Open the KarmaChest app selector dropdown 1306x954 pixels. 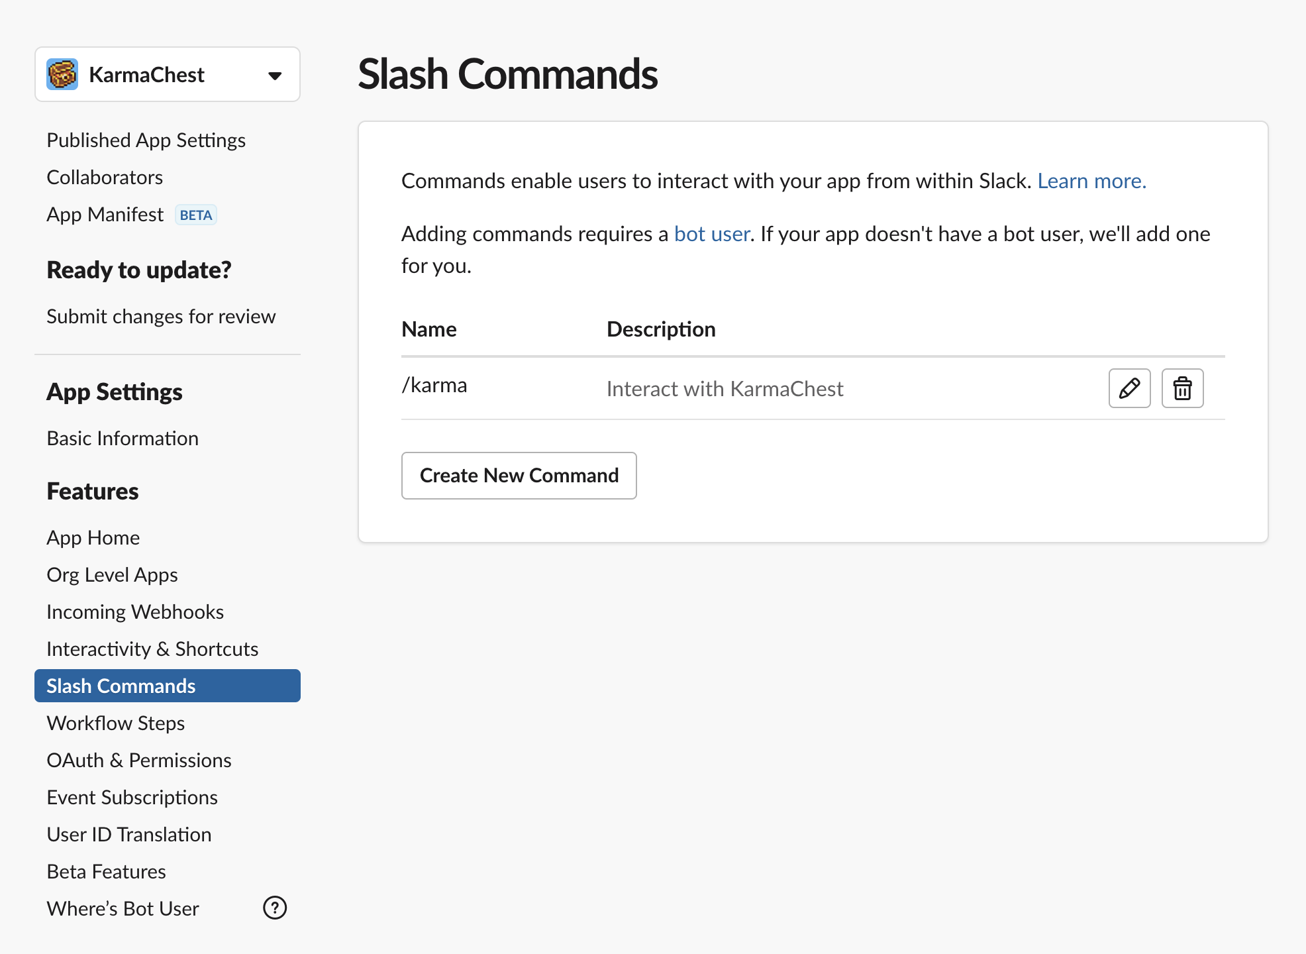[x=168, y=74]
